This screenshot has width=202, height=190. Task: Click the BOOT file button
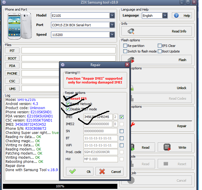12,58
